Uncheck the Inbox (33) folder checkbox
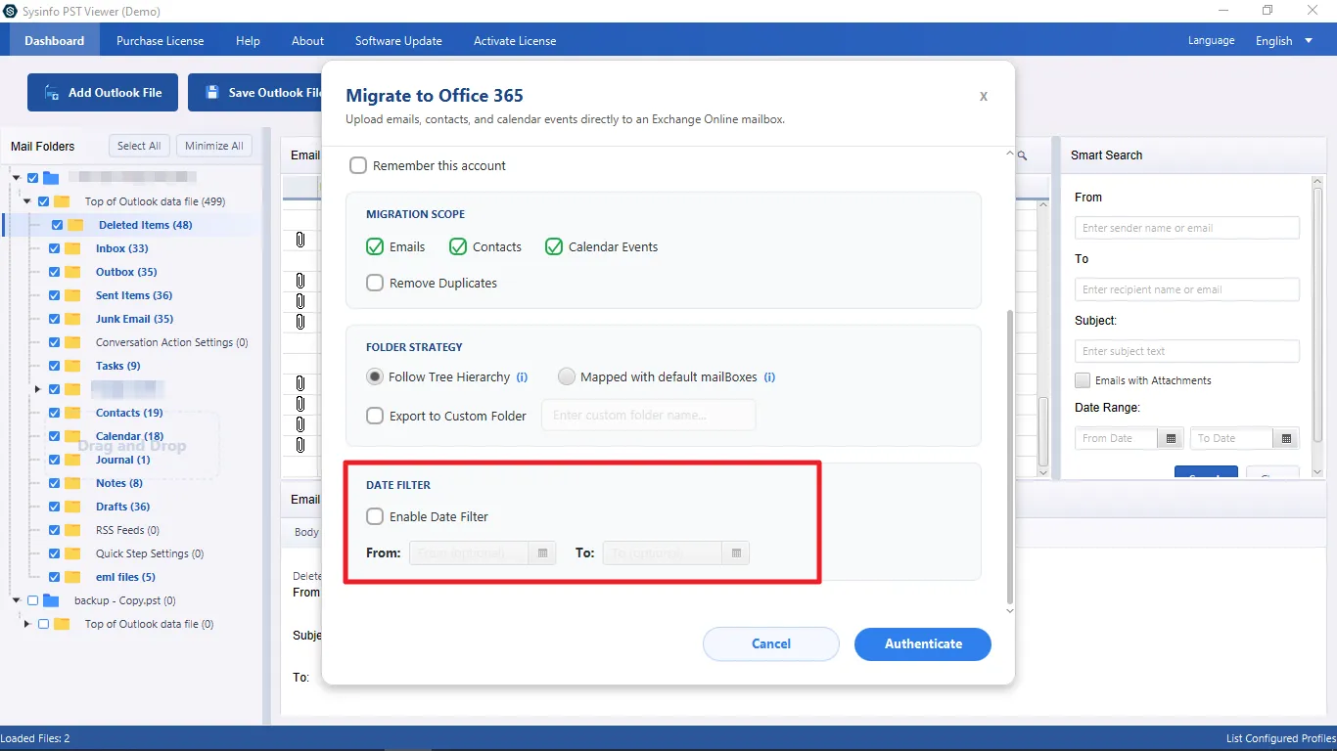This screenshot has width=1337, height=751. point(54,248)
